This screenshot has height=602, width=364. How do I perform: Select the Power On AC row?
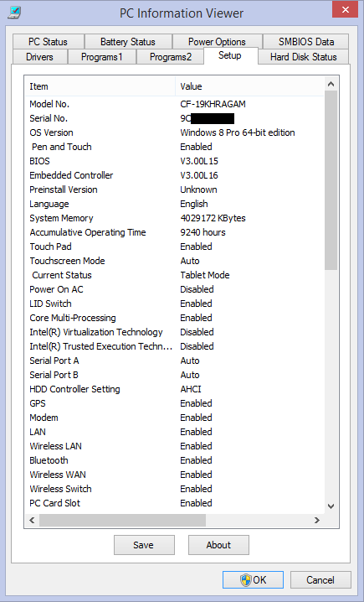coord(174,289)
